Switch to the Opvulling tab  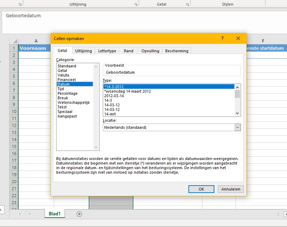150,51
